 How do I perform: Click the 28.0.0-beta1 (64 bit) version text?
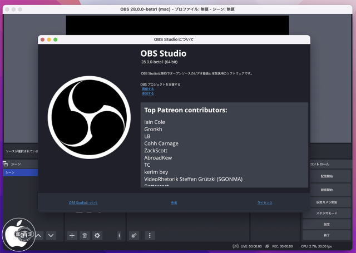pos(160,62)
